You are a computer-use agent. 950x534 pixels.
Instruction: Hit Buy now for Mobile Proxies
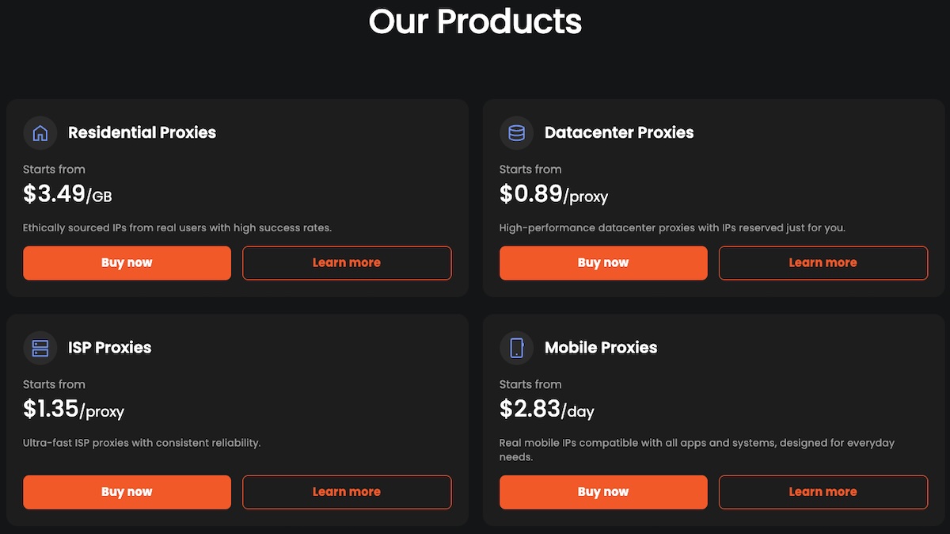(603, 492)
